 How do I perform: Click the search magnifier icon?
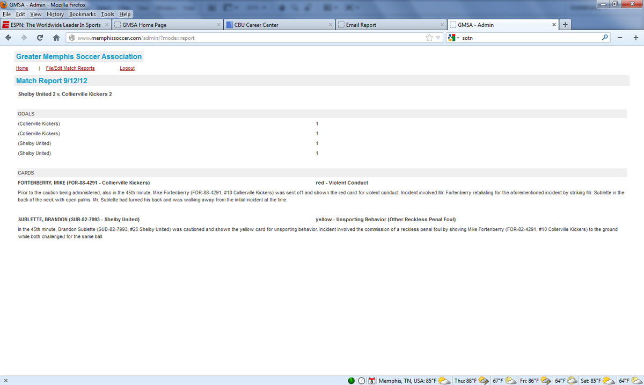click(x=605, y=38)
